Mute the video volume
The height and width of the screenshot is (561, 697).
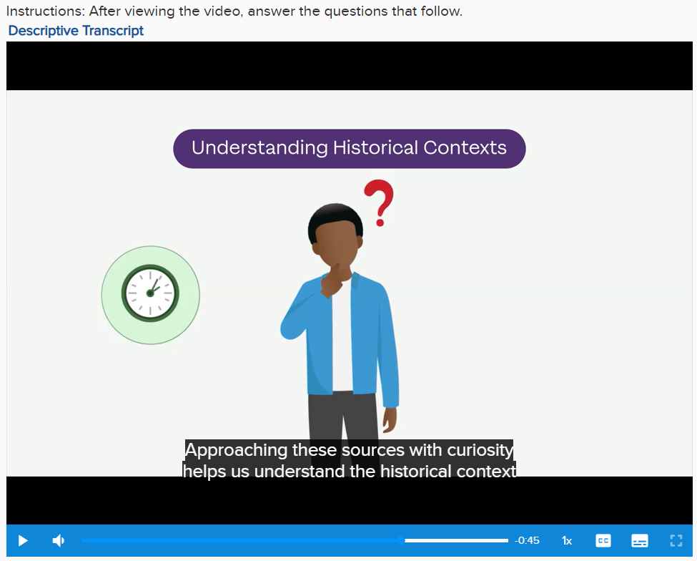click(59, 540)
